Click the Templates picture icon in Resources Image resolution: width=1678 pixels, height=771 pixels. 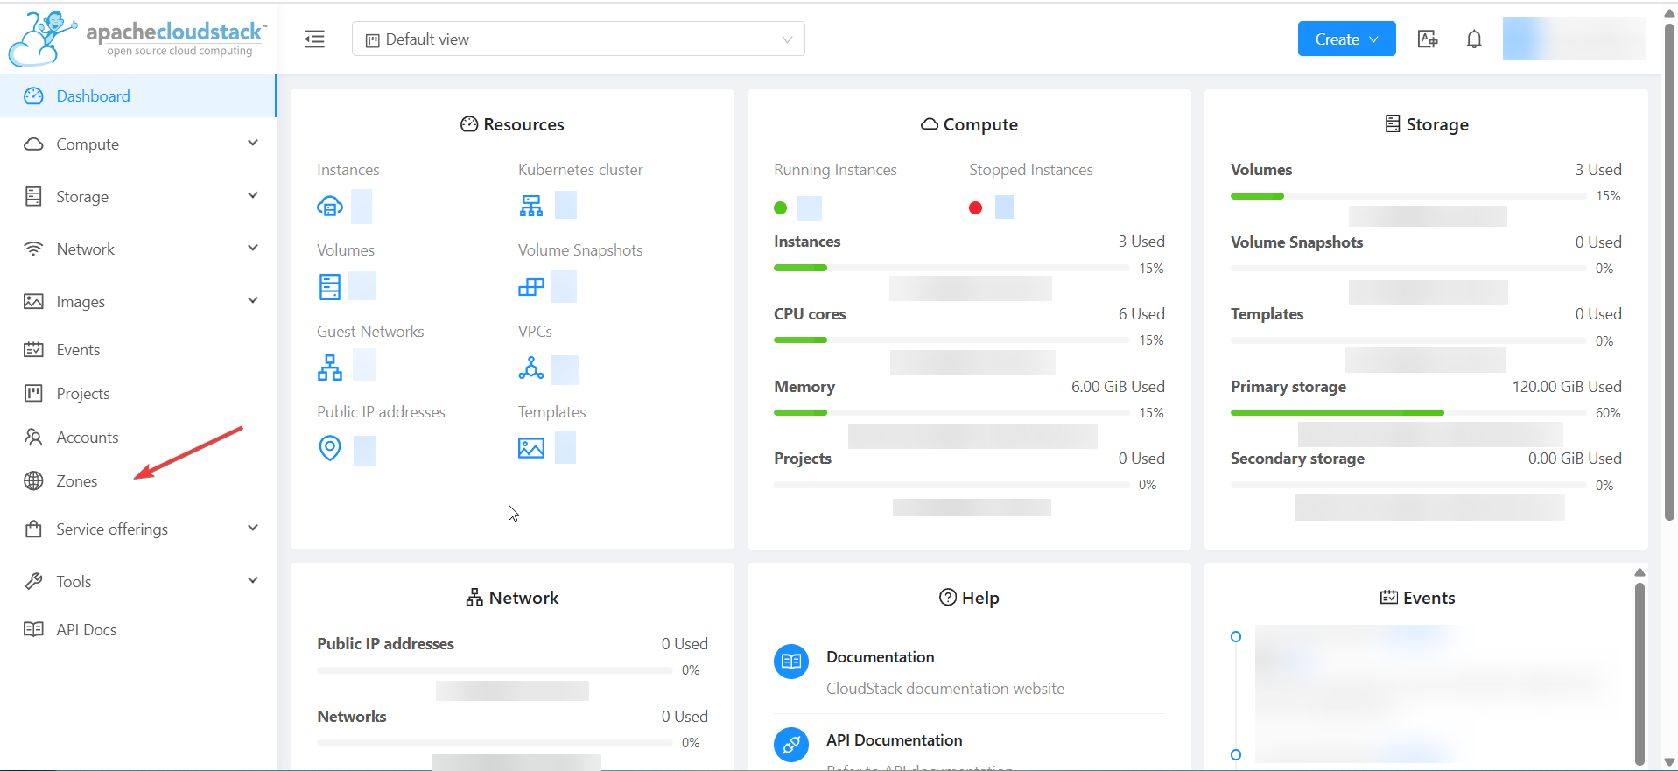(x=531, y=448)
